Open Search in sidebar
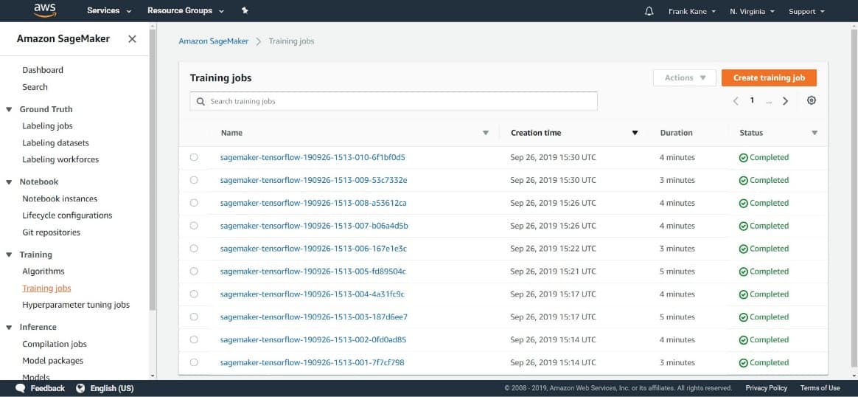 35,87
